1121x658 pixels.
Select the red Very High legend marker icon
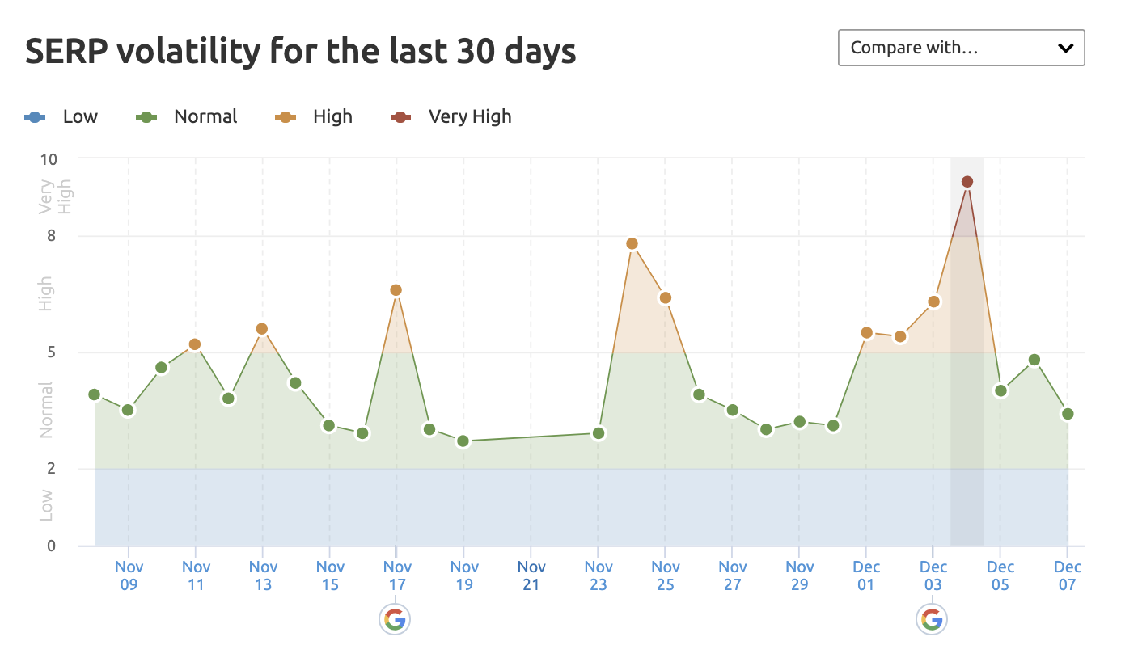[x=400, y=116]
